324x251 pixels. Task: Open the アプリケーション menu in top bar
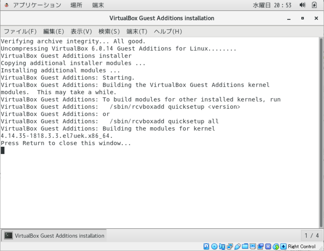point(37,5)
